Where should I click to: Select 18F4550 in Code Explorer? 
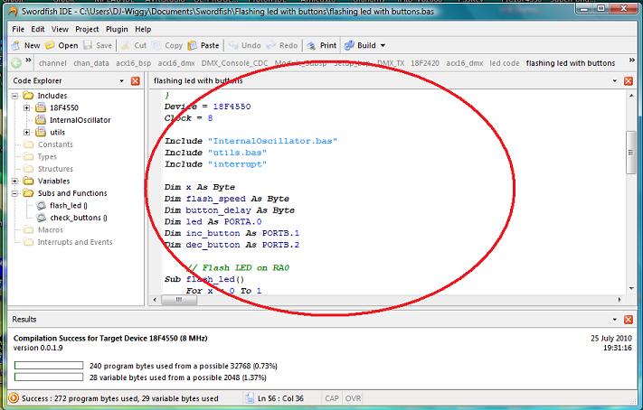click(x=64, y=107)
